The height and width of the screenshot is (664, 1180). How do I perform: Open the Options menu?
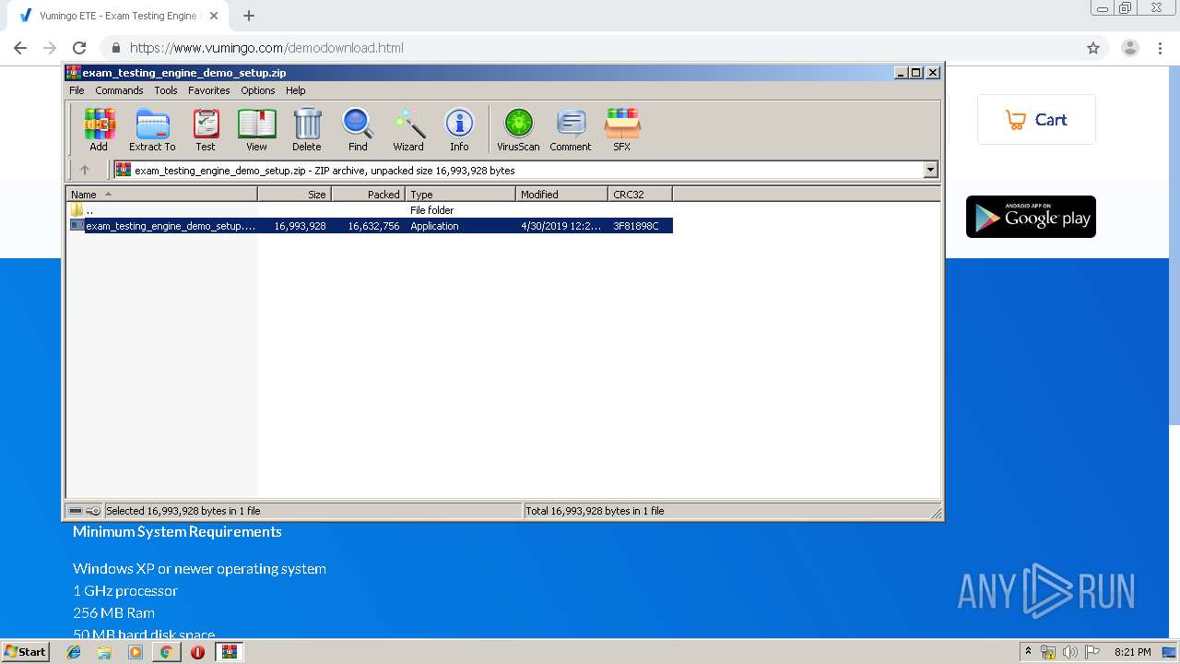click(258, 90)
